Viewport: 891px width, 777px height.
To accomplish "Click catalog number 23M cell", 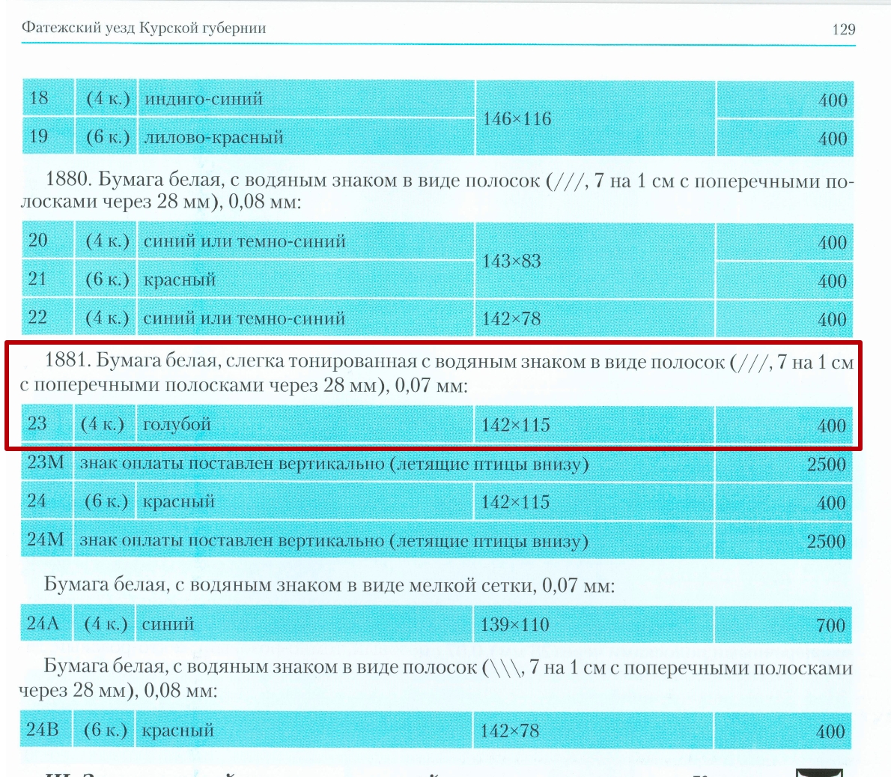I will click(x=46, y=463).
